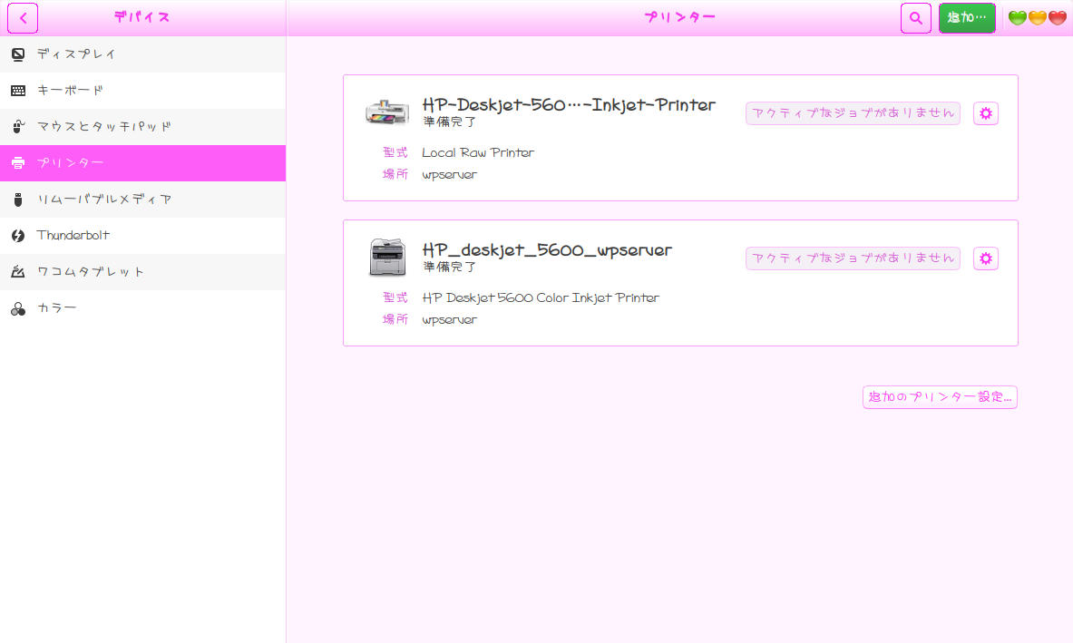Click the デバイス header title

[x=141, y=18]
